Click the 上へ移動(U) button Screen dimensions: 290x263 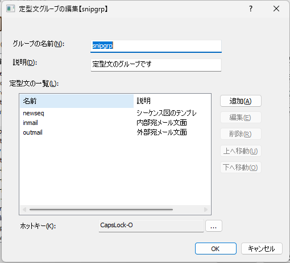241,151
